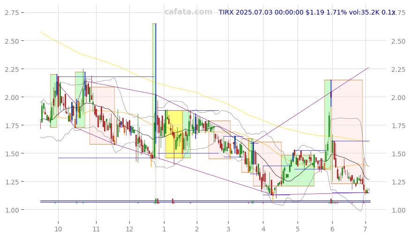The image size is (410, 237).
Task: Click the 1.25 label on left axis
Action: click(x=12, y=182)
